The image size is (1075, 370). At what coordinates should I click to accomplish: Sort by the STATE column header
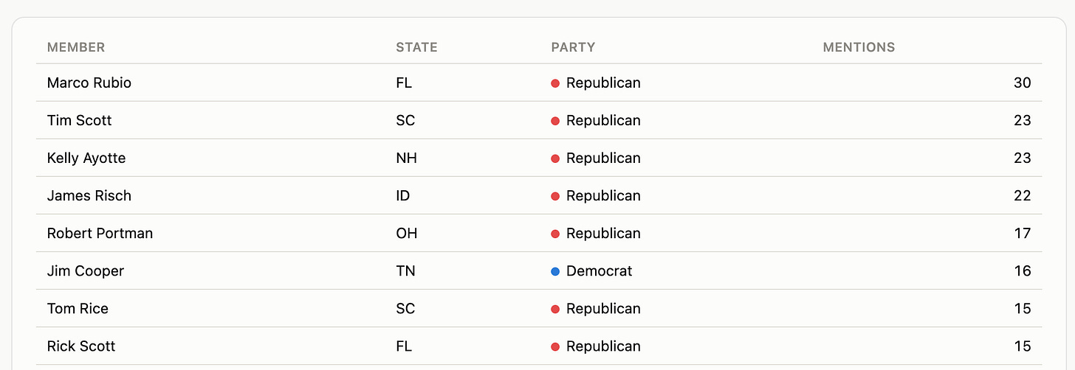(x=416, y=47)
